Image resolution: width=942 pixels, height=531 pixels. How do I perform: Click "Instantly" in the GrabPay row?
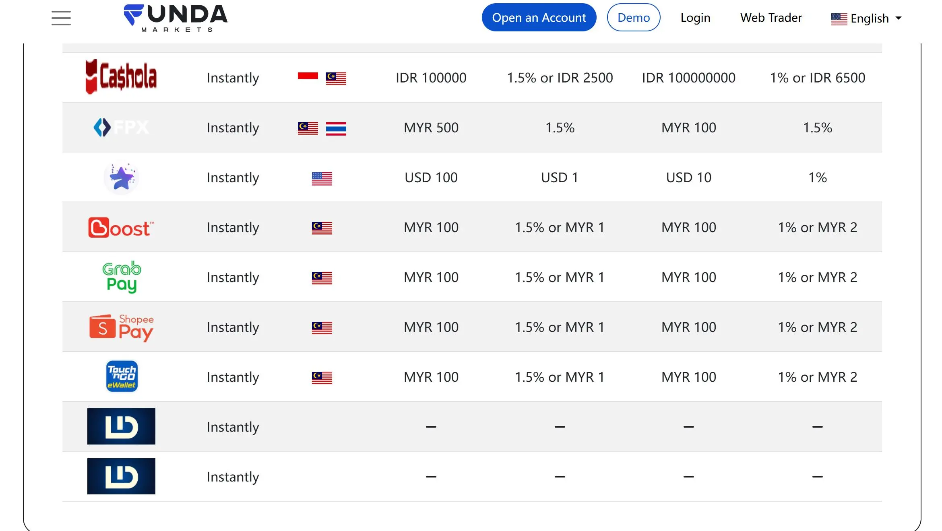233,277
